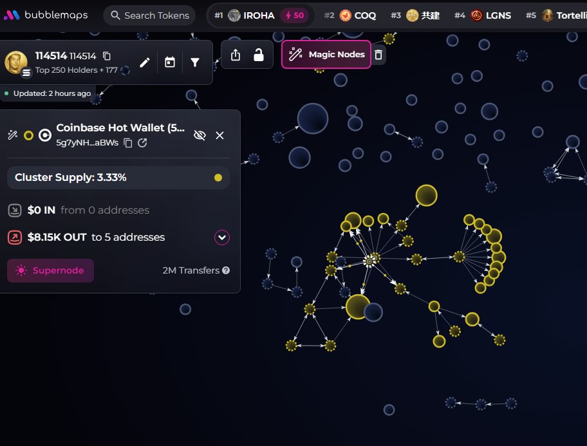The width and height of the screenshot is (587, 446).
Task: Activate the Magic Nodes button
Action: (x=326, y=54)
